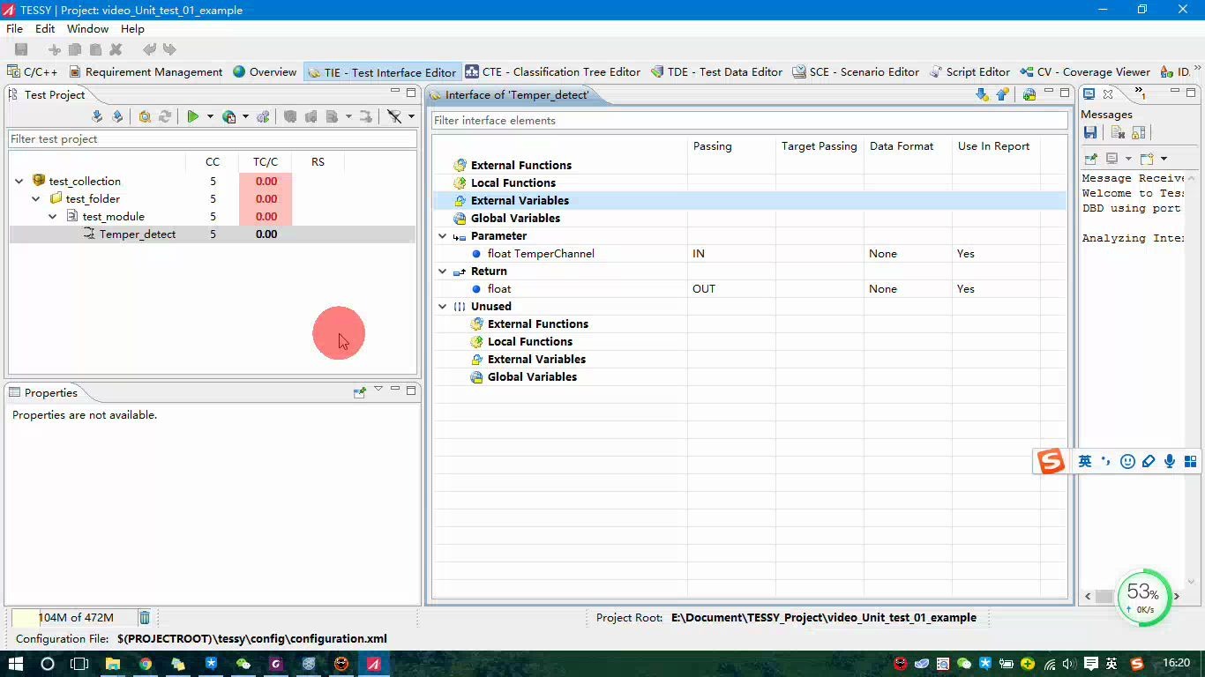1205x677 pixels.
Task: Open the new console dropdown arrow in Messages
Action: [1164, 159]
